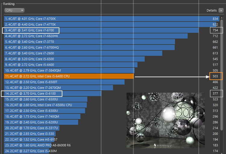This screenshot has height=154, width=226.
Task: Click the score value 661
Action: (x=215, y=48)
